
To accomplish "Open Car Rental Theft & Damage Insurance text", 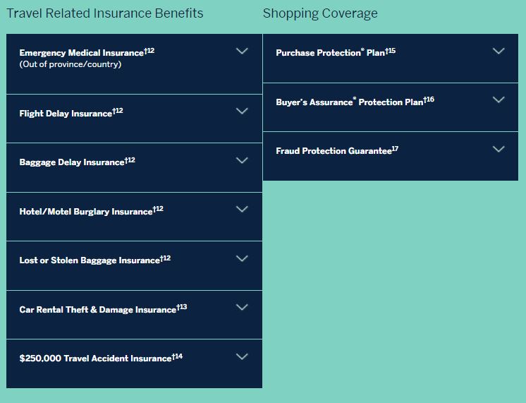I will [97, 310].
